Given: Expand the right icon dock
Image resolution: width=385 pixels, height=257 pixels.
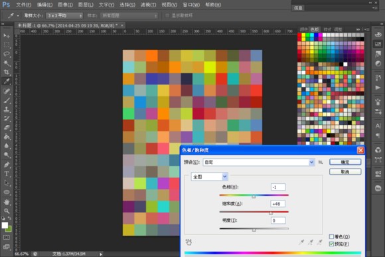Looking at the screenshot, I should (382, 24).
